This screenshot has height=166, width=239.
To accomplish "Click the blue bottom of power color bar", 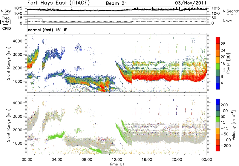I will (x=218, y=86).
